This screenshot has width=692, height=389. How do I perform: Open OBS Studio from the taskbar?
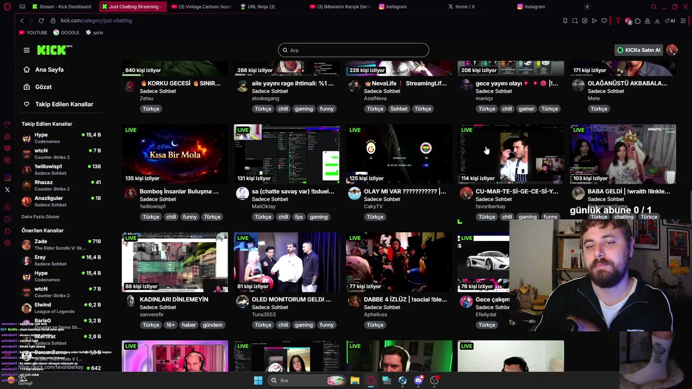coord(434,380)
